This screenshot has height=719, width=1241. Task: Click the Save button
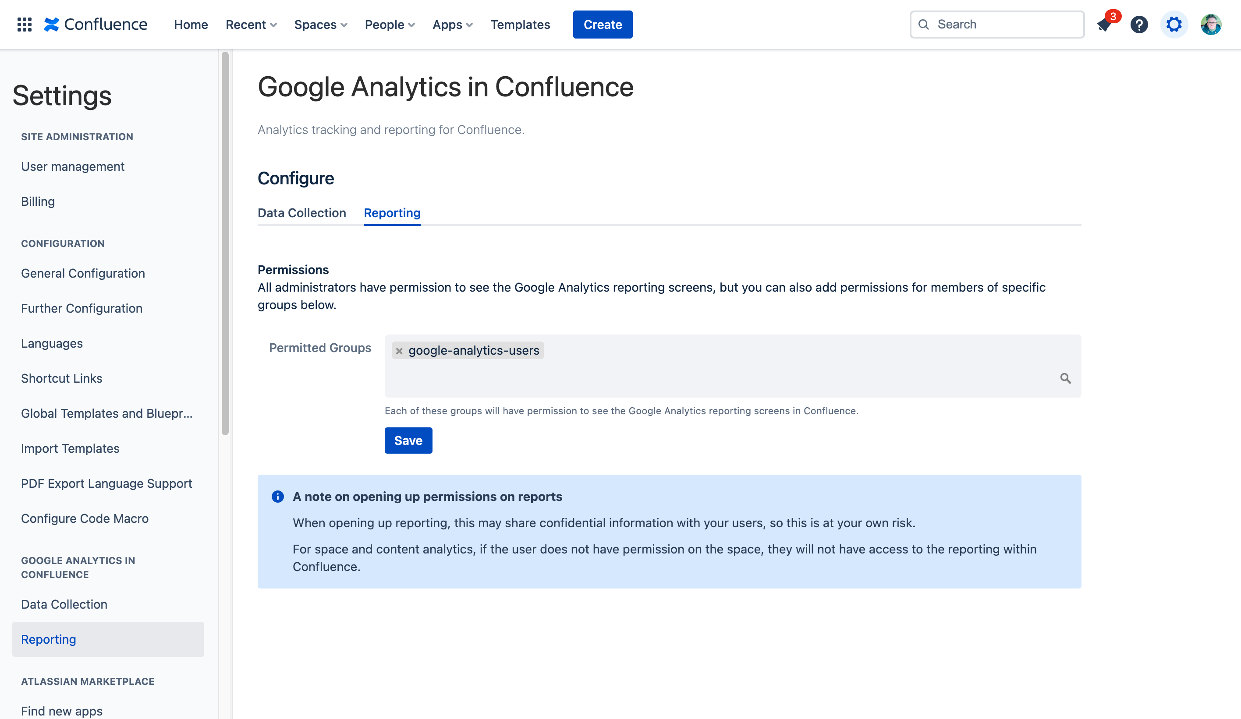pos(408,441)
